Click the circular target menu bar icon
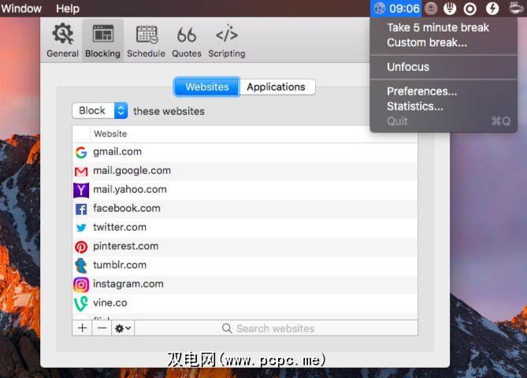 (469, 9)
